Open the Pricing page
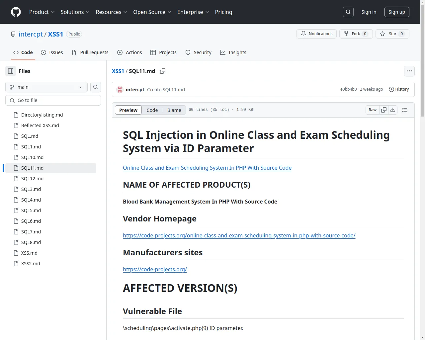The width and height of the screenshot is (425, 340). 223,12
